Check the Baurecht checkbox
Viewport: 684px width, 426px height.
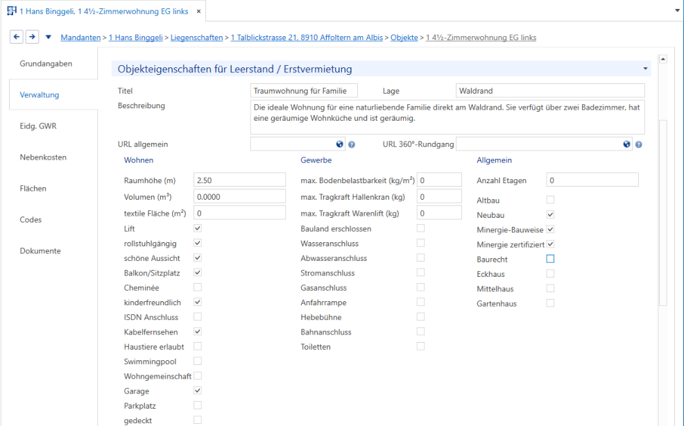[x=551, y=259]
